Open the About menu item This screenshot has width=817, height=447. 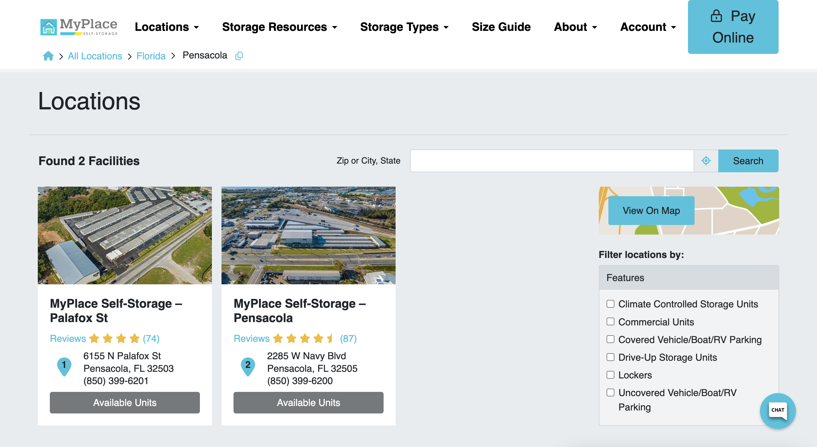point(575,27)
